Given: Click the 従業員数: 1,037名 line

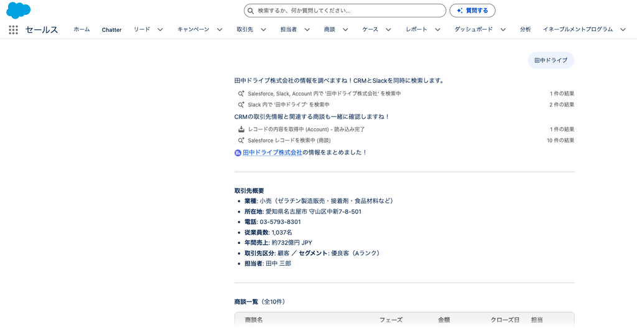Looking at the screenshot, I should click(x=268, y=233).
